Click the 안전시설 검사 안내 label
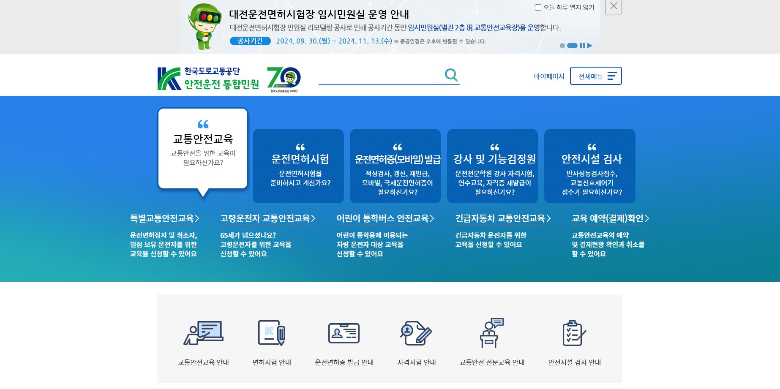The image size is (780, 389). pos(574,362)
